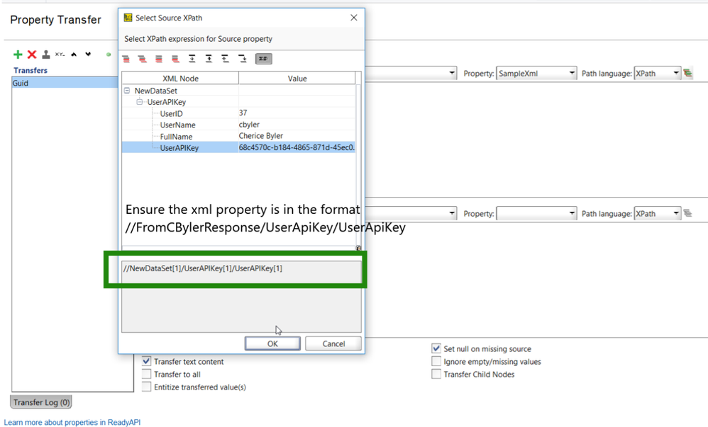Screen dimensions: 708x427
Task: Click the XPath expression text field
Action: 241,268
